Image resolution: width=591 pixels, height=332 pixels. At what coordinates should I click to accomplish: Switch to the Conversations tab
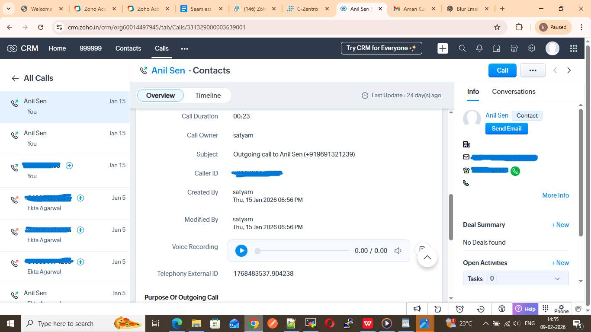pyautogui.click(x=514, y=92)
